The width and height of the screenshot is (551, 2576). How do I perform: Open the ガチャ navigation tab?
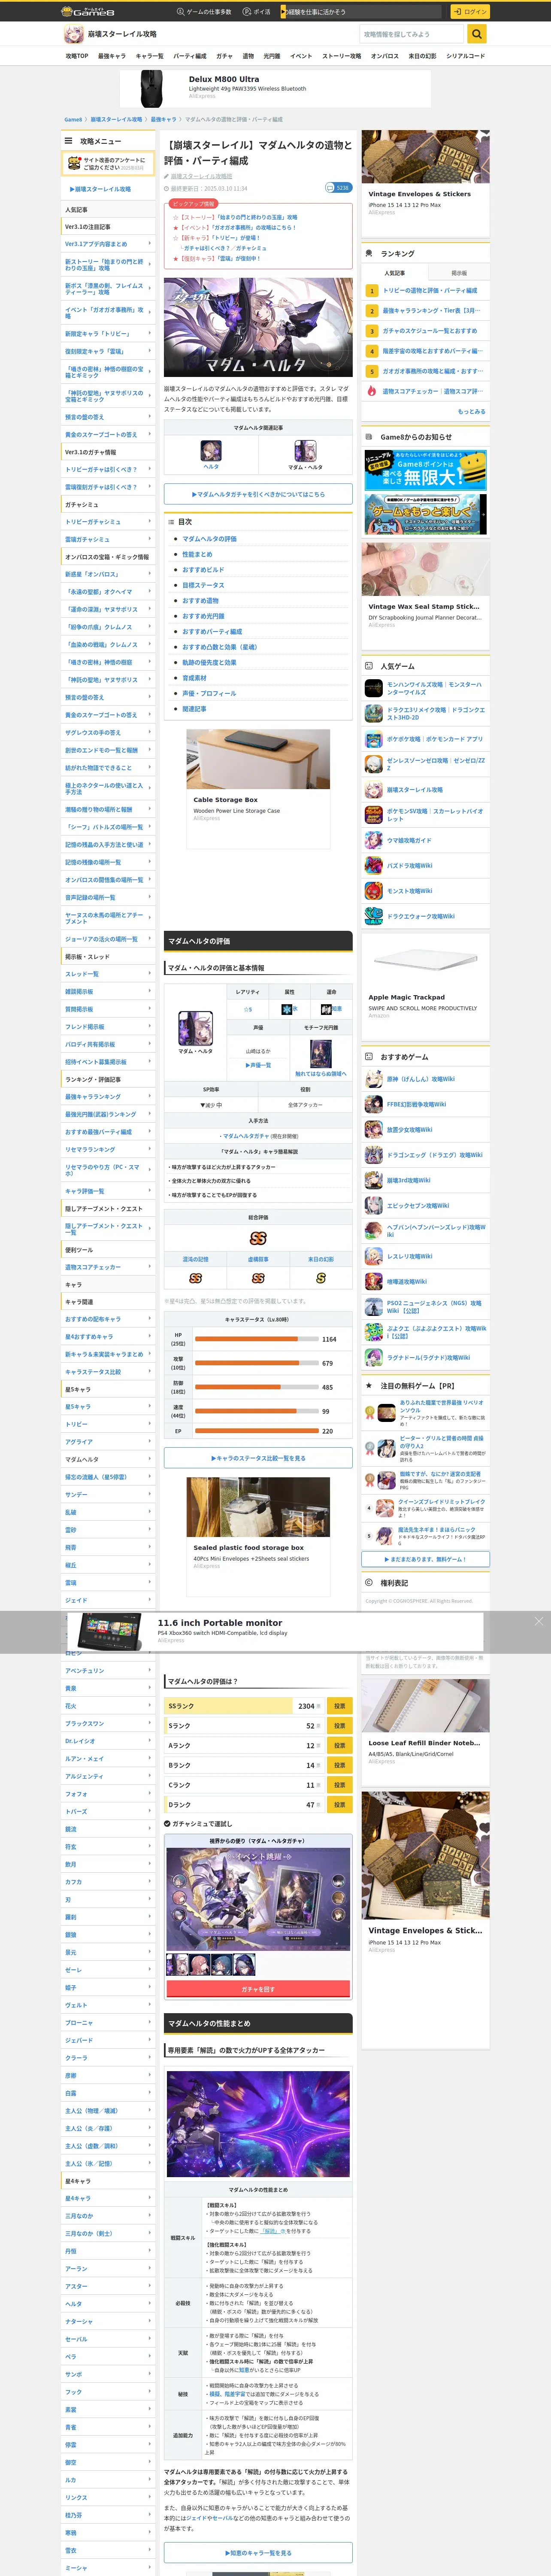pos(224,56)
